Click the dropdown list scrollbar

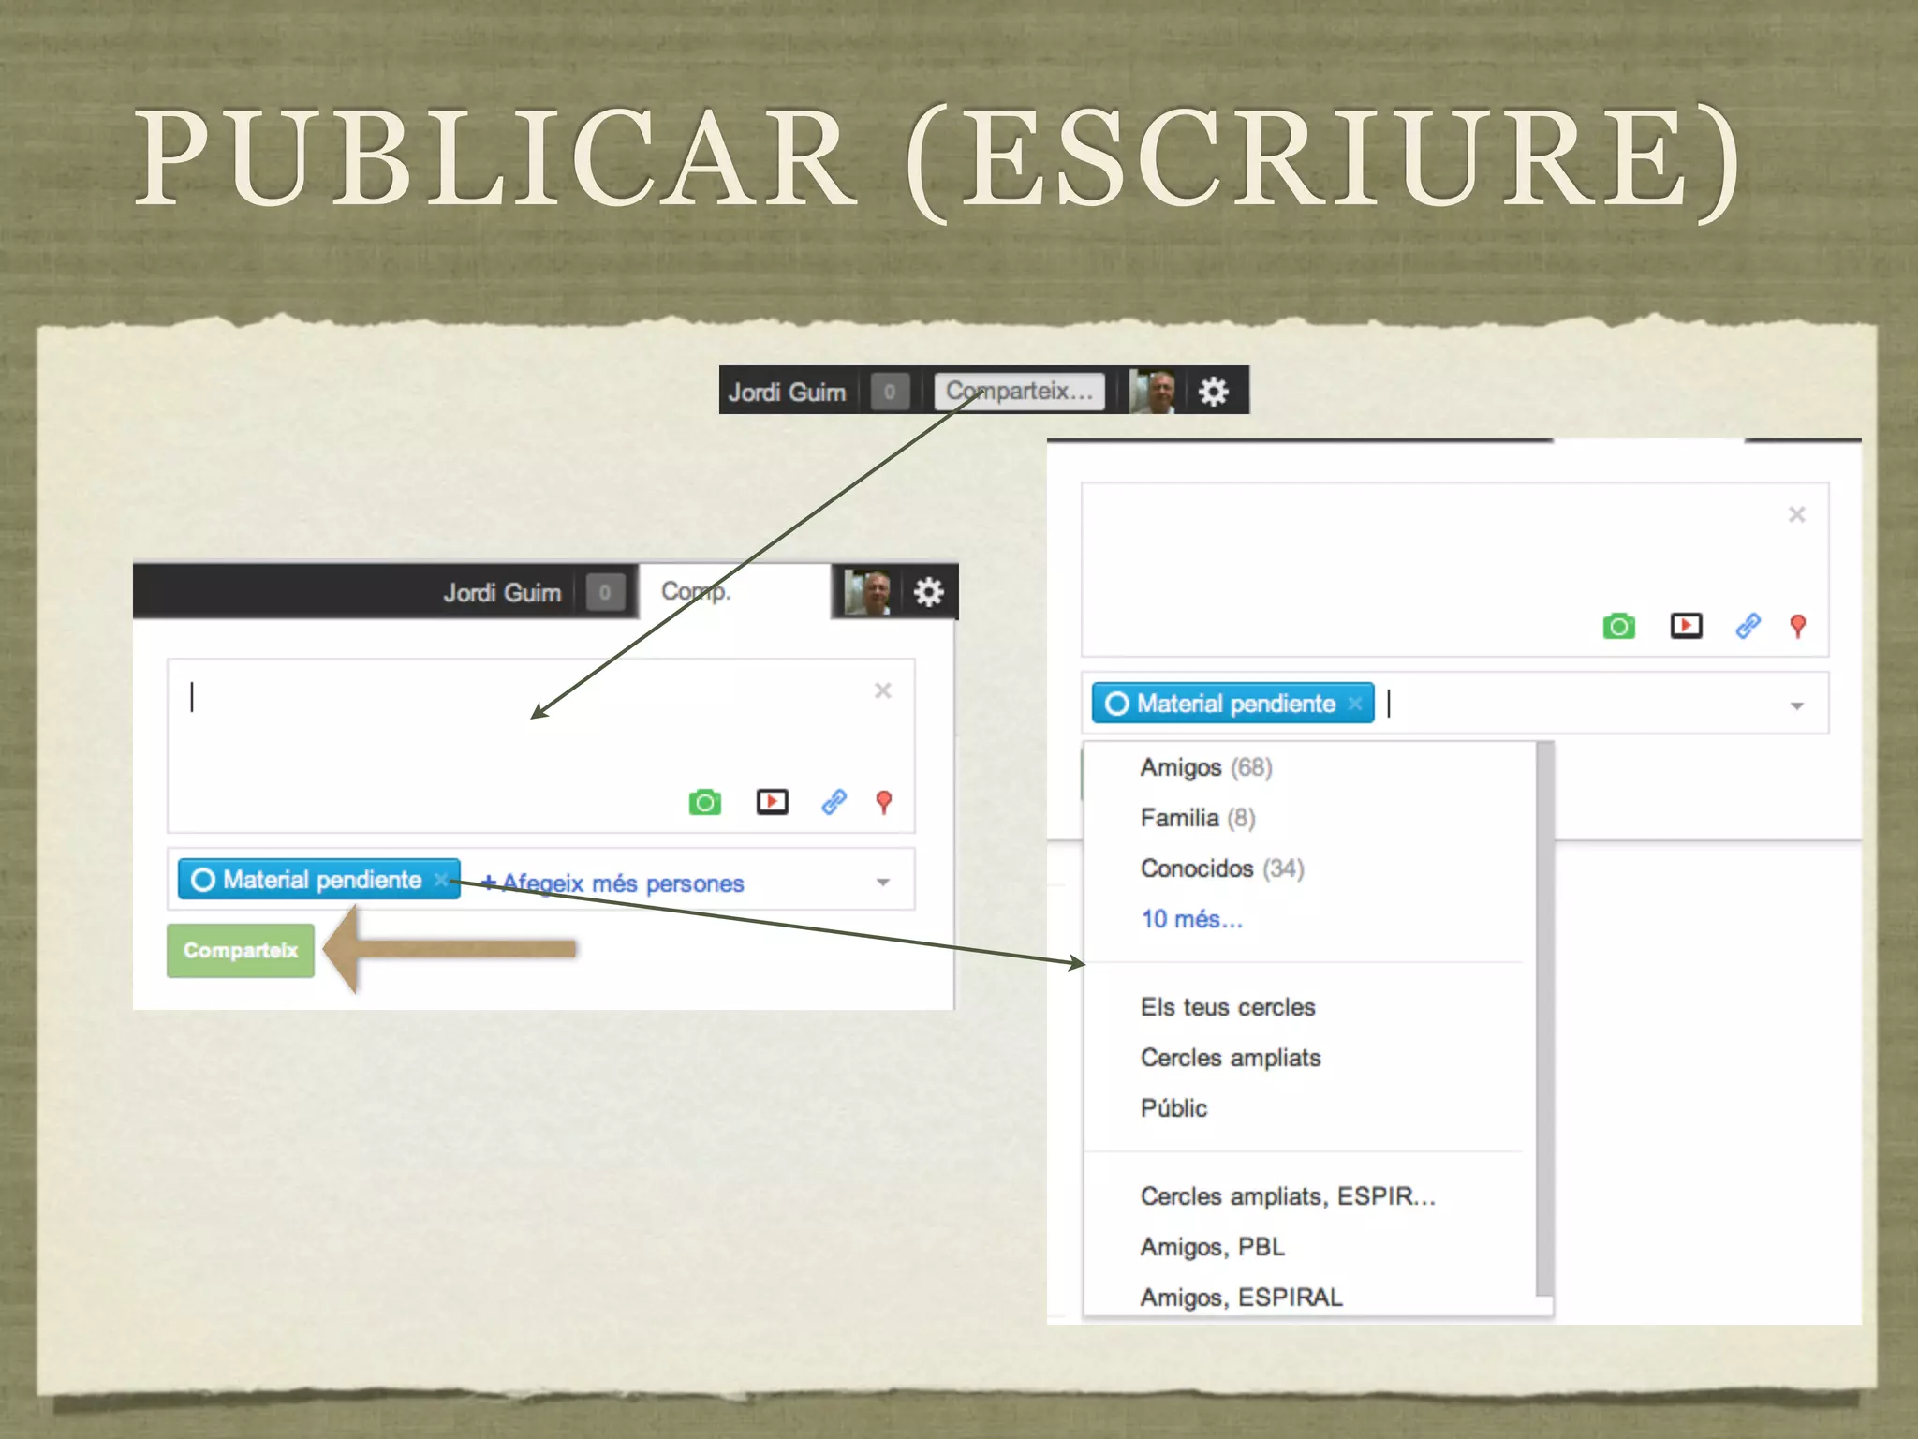point(1544,1019)
